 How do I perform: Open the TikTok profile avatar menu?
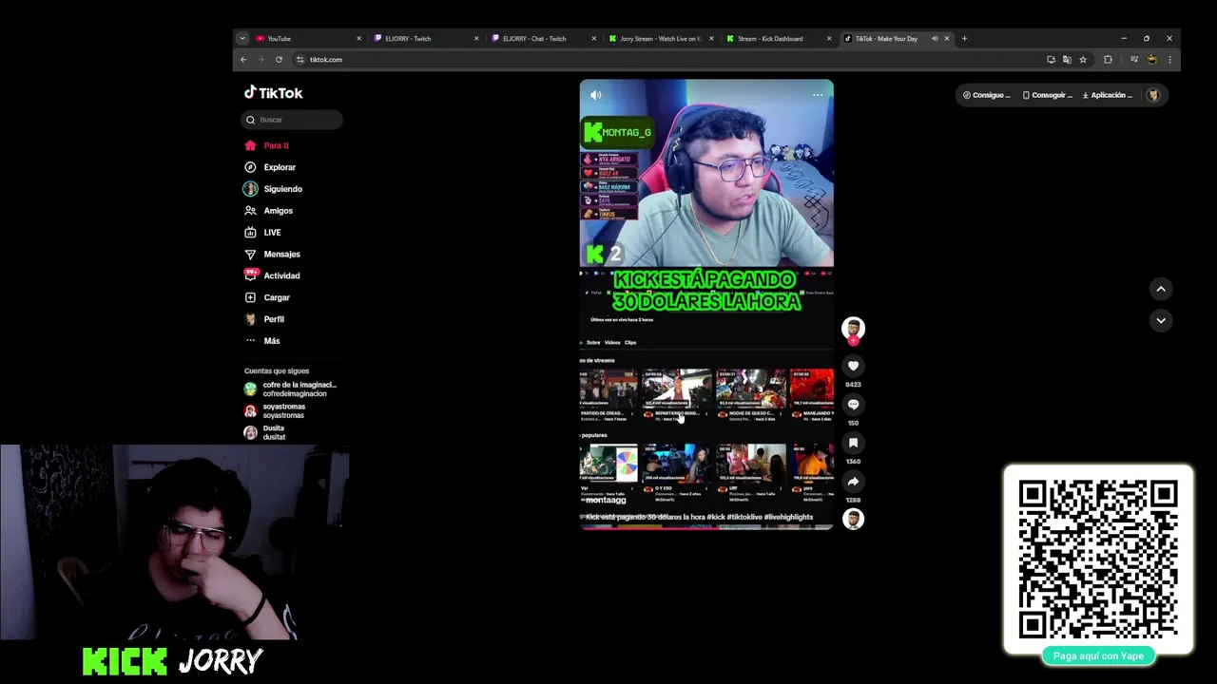click(x=1153, y=95)
